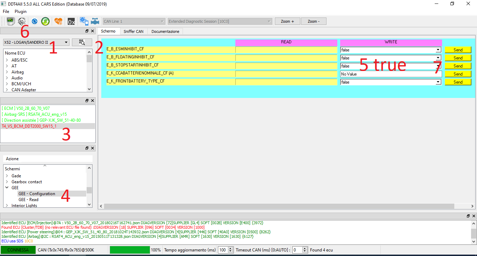Image resolution: width=477 pixels, height=256 pixels.
Task: Click the E_K_CCABATTERIENOMINALE_CF write input field
Action: click(x=390, y=74)
